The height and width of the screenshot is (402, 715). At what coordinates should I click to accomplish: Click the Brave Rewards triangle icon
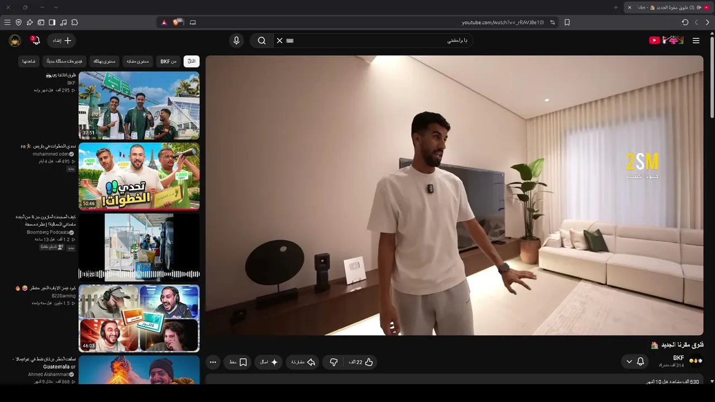[164, 22]
